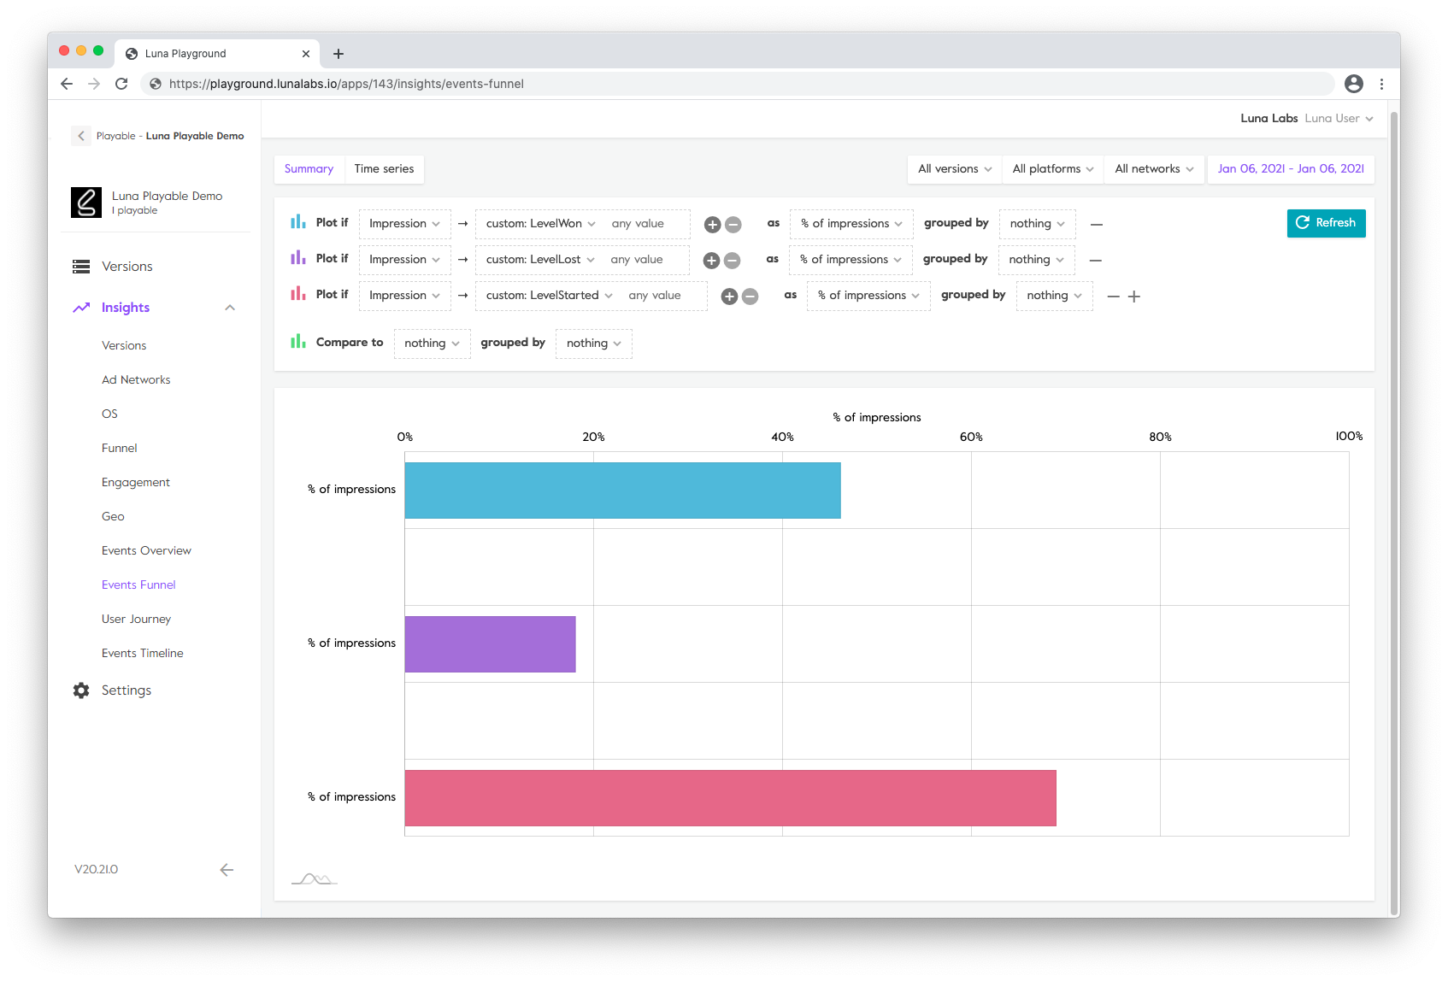This screenshot has width=1448, height=981.
Task: Collapse the sidebar with the arrow
Action: (227, 870)
